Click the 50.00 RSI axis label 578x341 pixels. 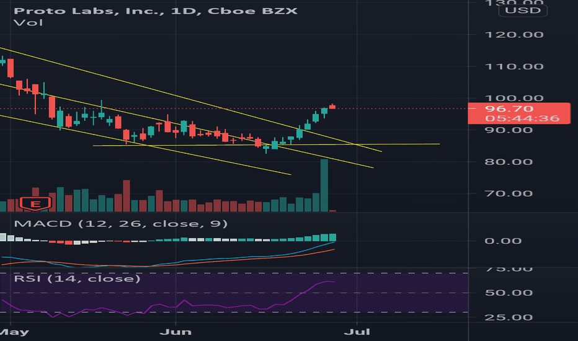(509, 293)
